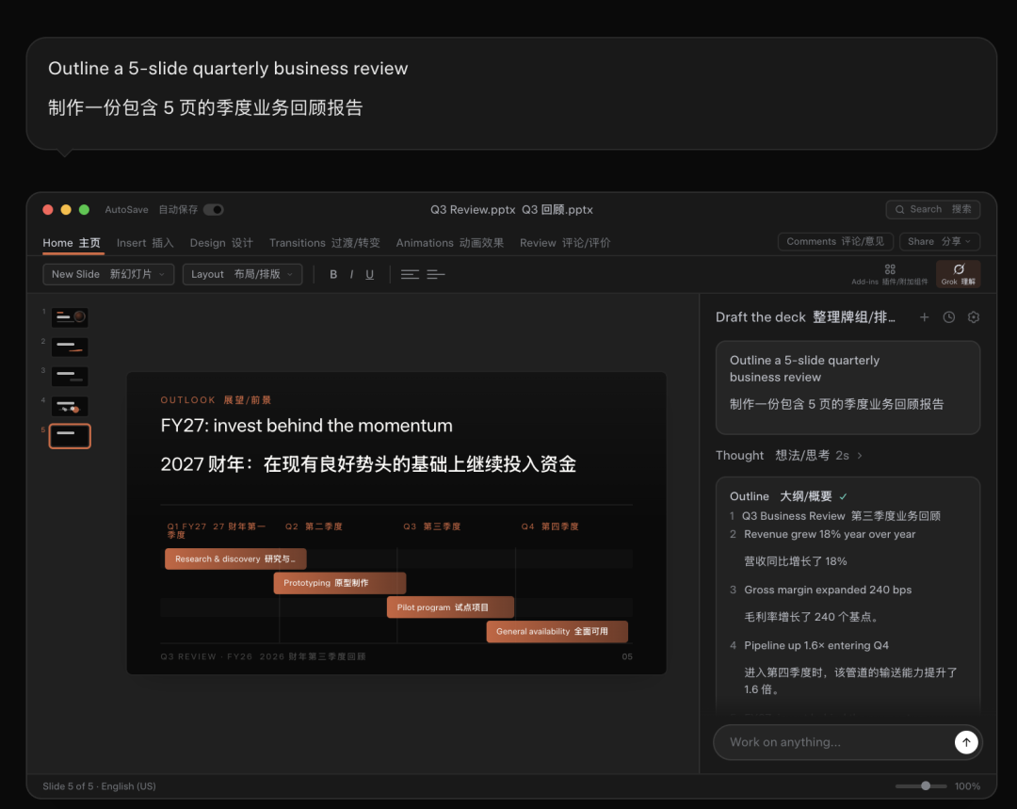The height and width of the screenshot is (809, 1017).
Task: Click the macOS green fullscreen button
Action: [84, 209]
